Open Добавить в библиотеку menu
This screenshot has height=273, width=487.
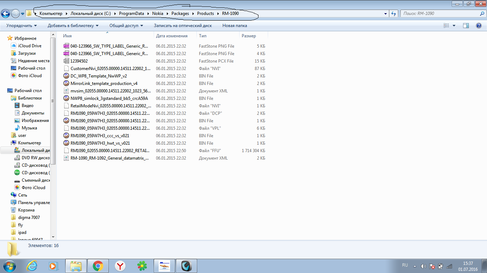pyautogui.click(x=73, y=26)
